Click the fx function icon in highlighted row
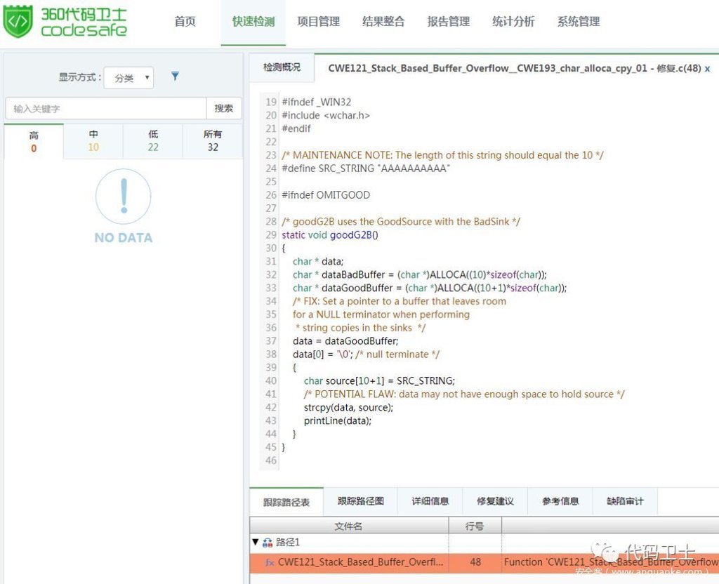 click(x=270, y=562)
